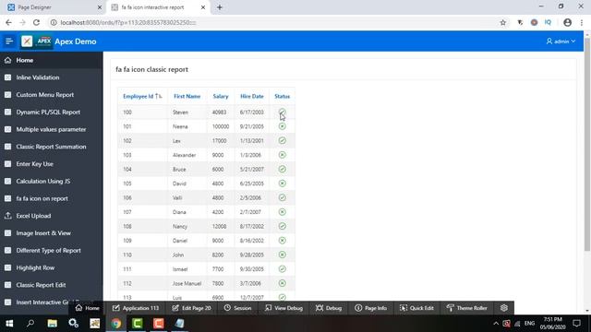Click the Classic Report Edit sidebar icon
This screenshot has width=591, height=332.
[x=8, y=285]
